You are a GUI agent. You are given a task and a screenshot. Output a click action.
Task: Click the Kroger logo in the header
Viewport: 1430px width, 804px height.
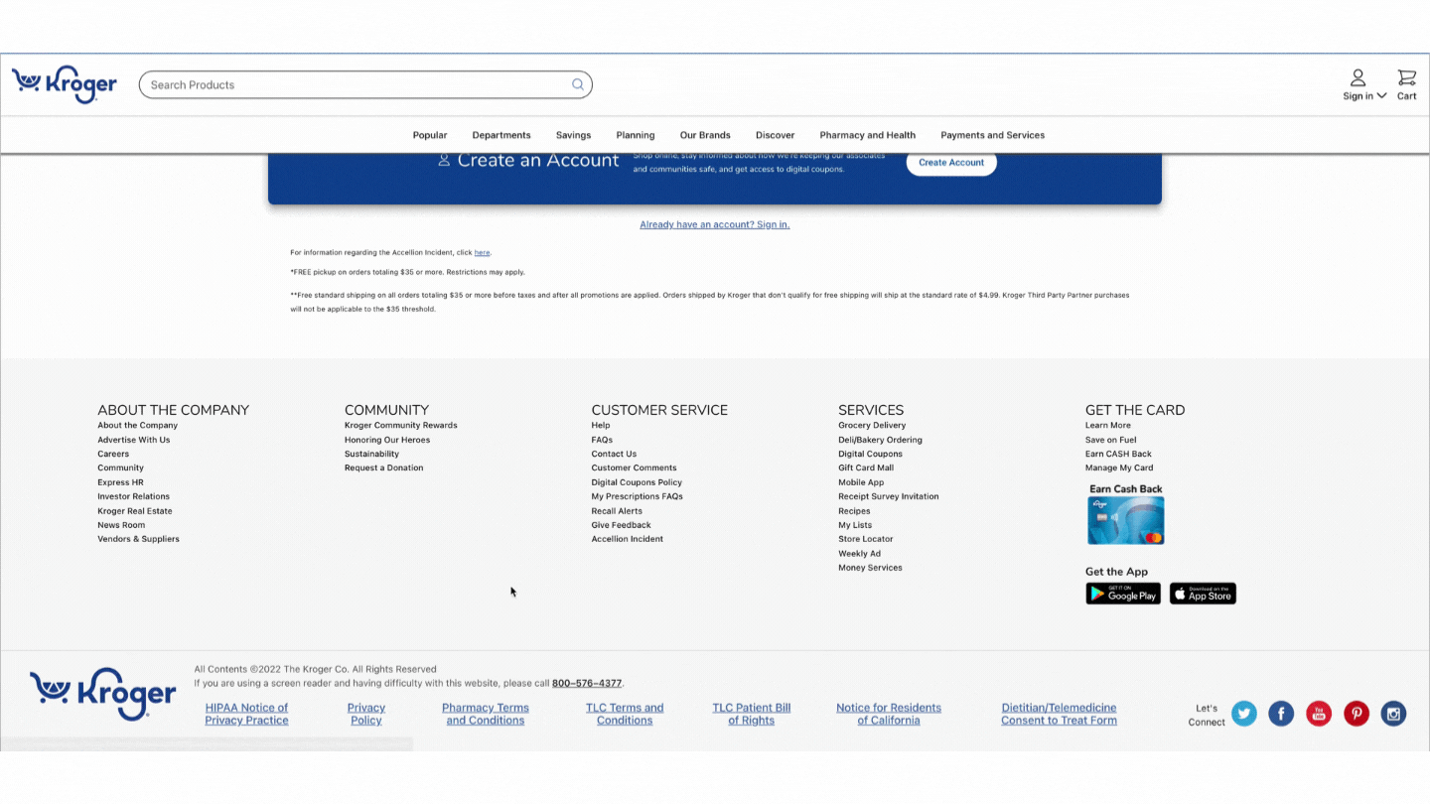click(65, 84)
